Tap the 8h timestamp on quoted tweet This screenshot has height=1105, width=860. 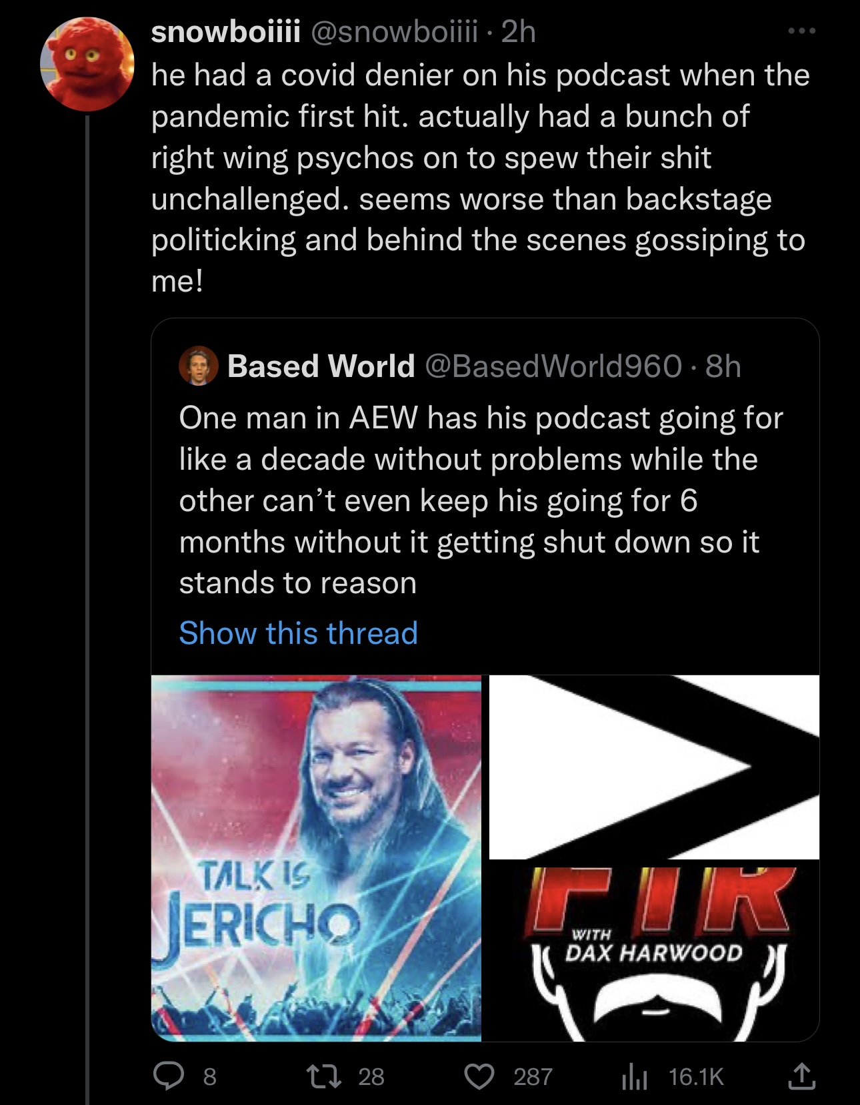[x=723, y=366]
